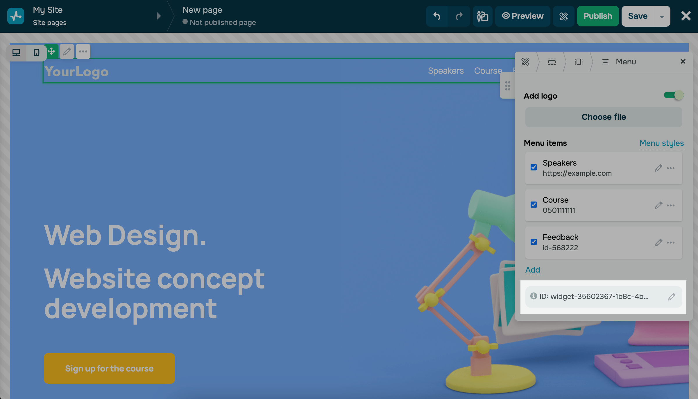The width and height of the screenshot is (698, 399).
Task: Click the Choose file button
Action: 604,117
